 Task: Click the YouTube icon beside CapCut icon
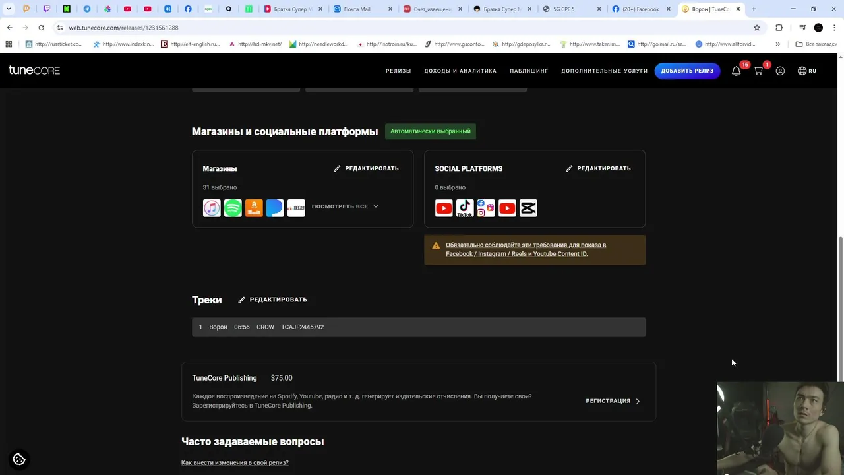pos(507,208)
